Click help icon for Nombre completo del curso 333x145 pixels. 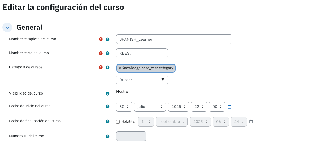(x=107, y=39)
